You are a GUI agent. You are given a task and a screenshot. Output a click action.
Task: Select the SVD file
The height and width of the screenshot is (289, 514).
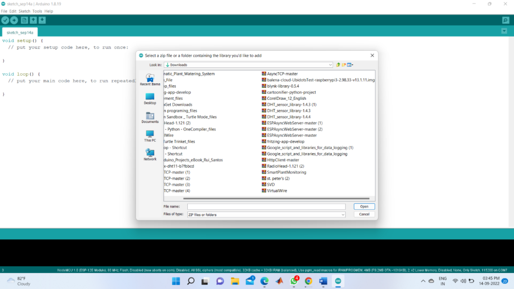pos(268,185)
